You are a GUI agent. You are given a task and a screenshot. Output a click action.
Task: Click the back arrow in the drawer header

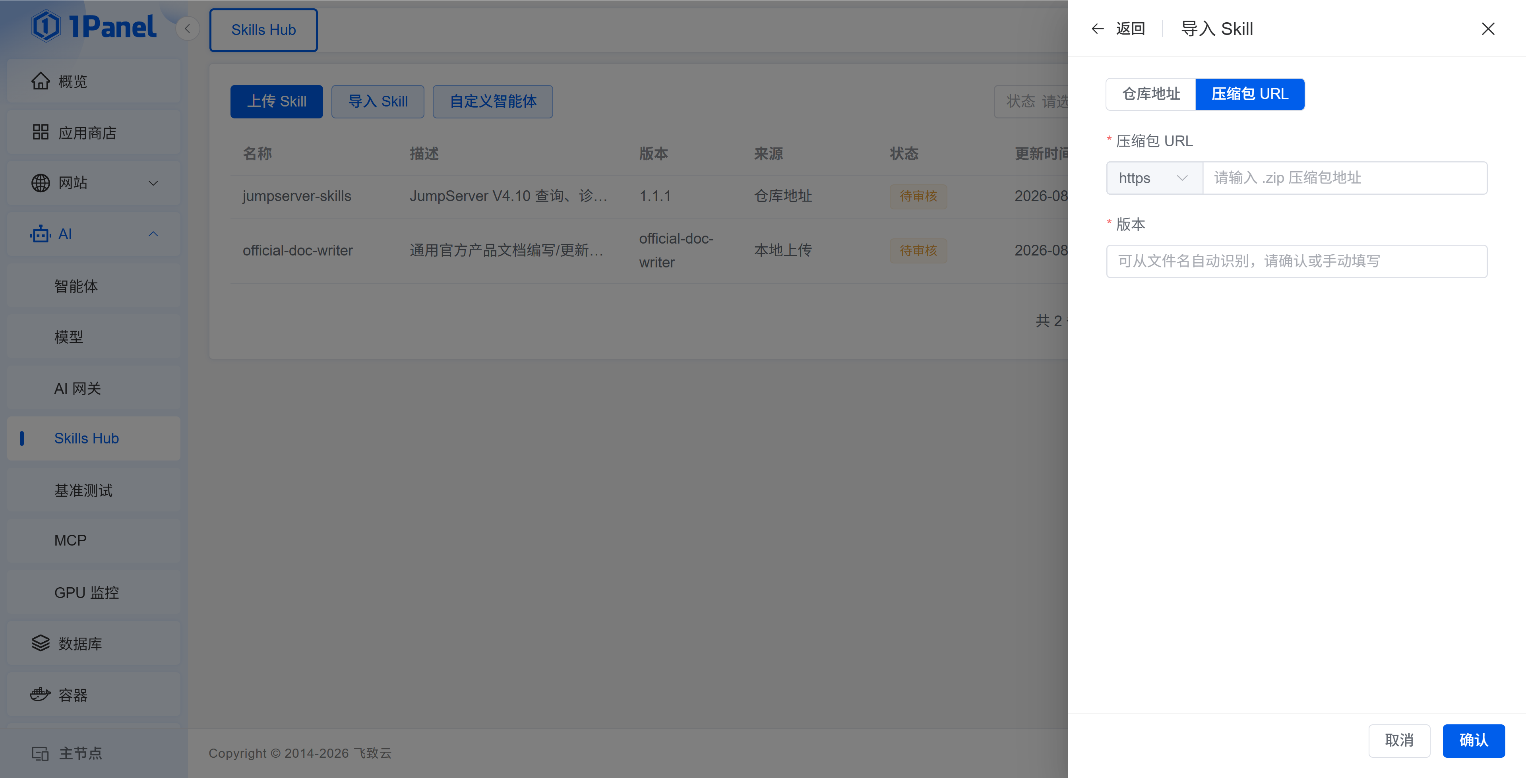1097,29
